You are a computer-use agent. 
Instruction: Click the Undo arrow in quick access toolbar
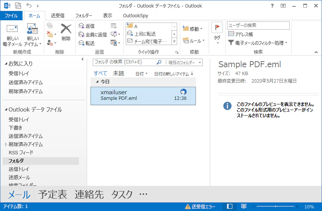[x=29, y=6]
